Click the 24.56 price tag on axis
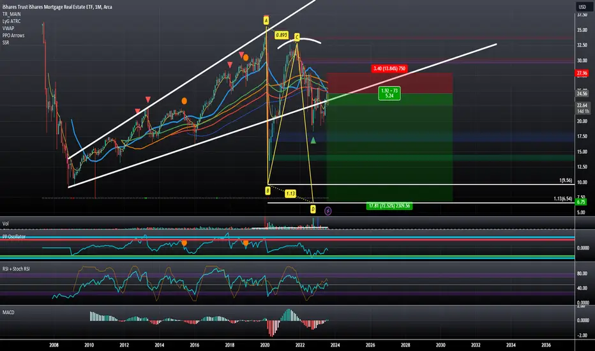Screen dimensions: 595x351 [x=582, y=93]
